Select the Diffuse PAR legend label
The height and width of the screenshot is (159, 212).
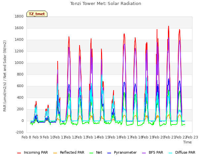pyautogui.click(x=185, y=152)
